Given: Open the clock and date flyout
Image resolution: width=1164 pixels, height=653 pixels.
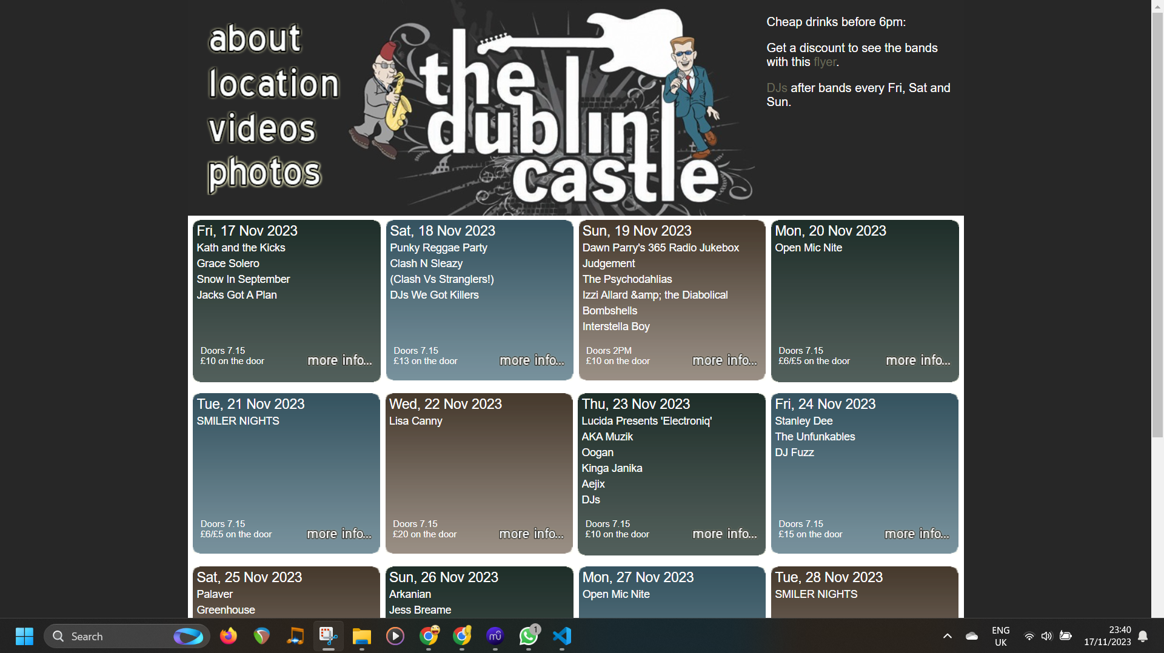Looking at the screenshot, I should (1107, 636).
